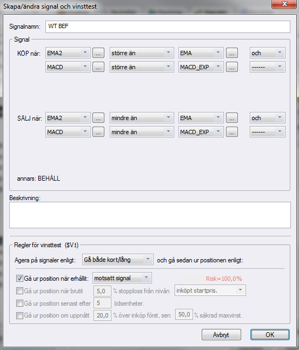The image size is (299, 350).
Task: Uncheck 'Gå ur position när erhållit' checkbox
Action: (19, 279)
